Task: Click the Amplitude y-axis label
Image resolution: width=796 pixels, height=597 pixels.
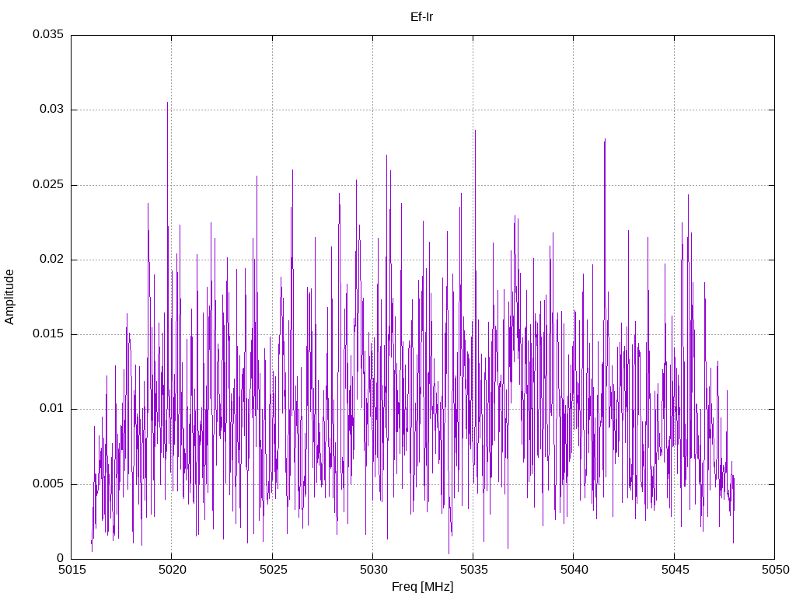Action: [x=9, y=297]
